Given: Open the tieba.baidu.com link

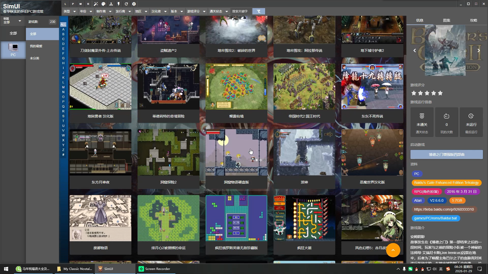Looking at the screenshot, I should (x=444, y=209).
